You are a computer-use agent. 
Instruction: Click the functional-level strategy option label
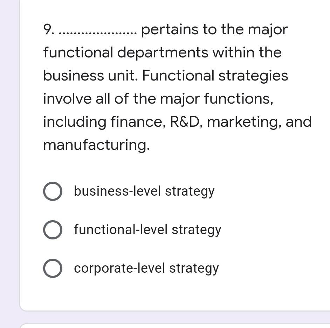tap(147, 230)
